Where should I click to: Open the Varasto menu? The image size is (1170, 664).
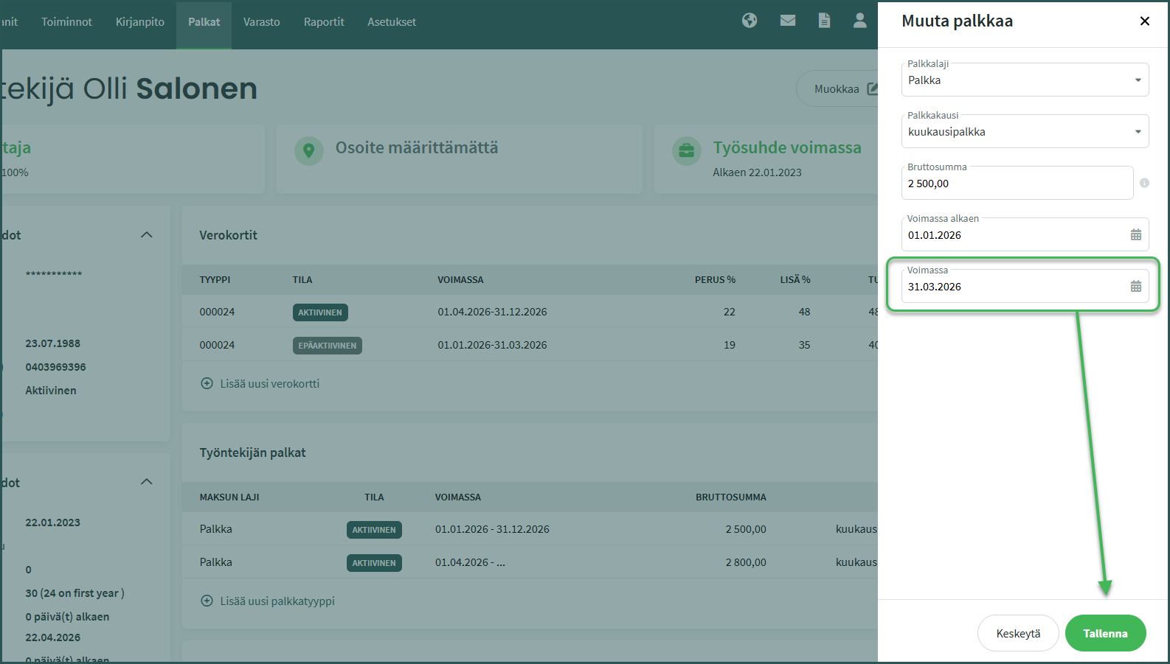tap(261, 22)
